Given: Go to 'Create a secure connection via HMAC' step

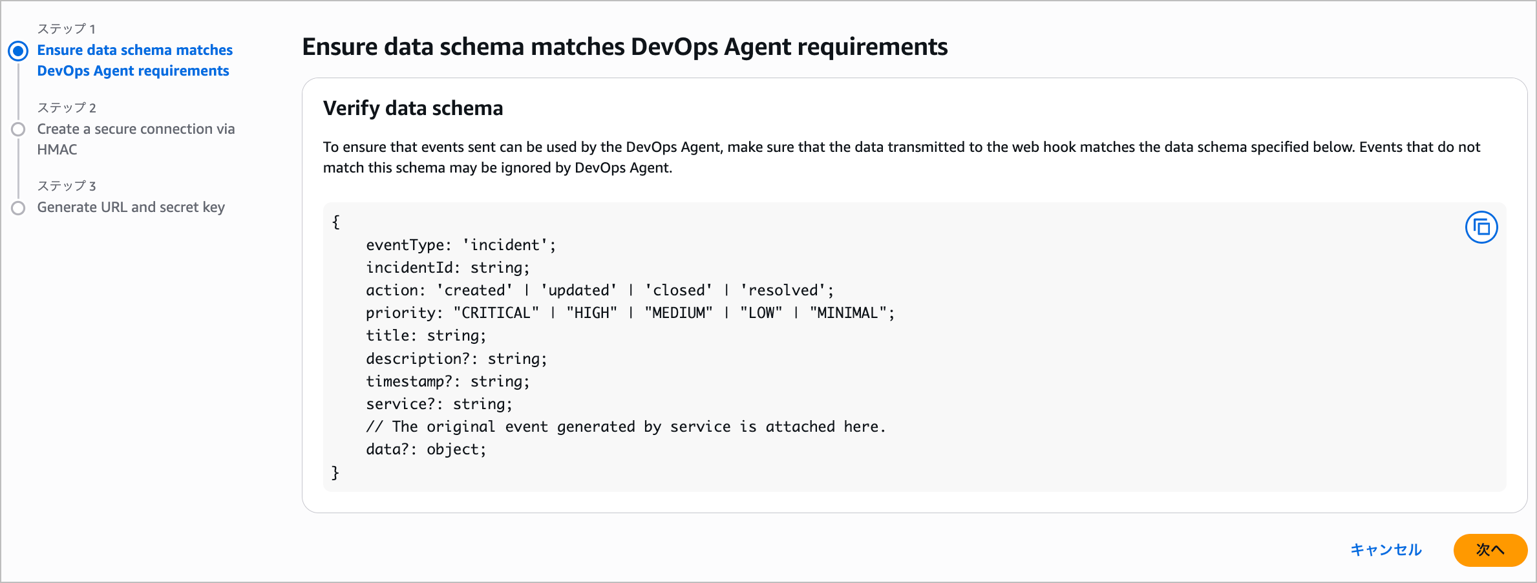Looking at the screenshot, I should coord(136,139).
